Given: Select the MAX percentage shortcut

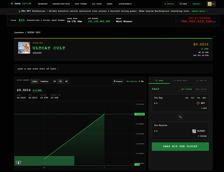Looking at the screenshot, I should [204, 98].
